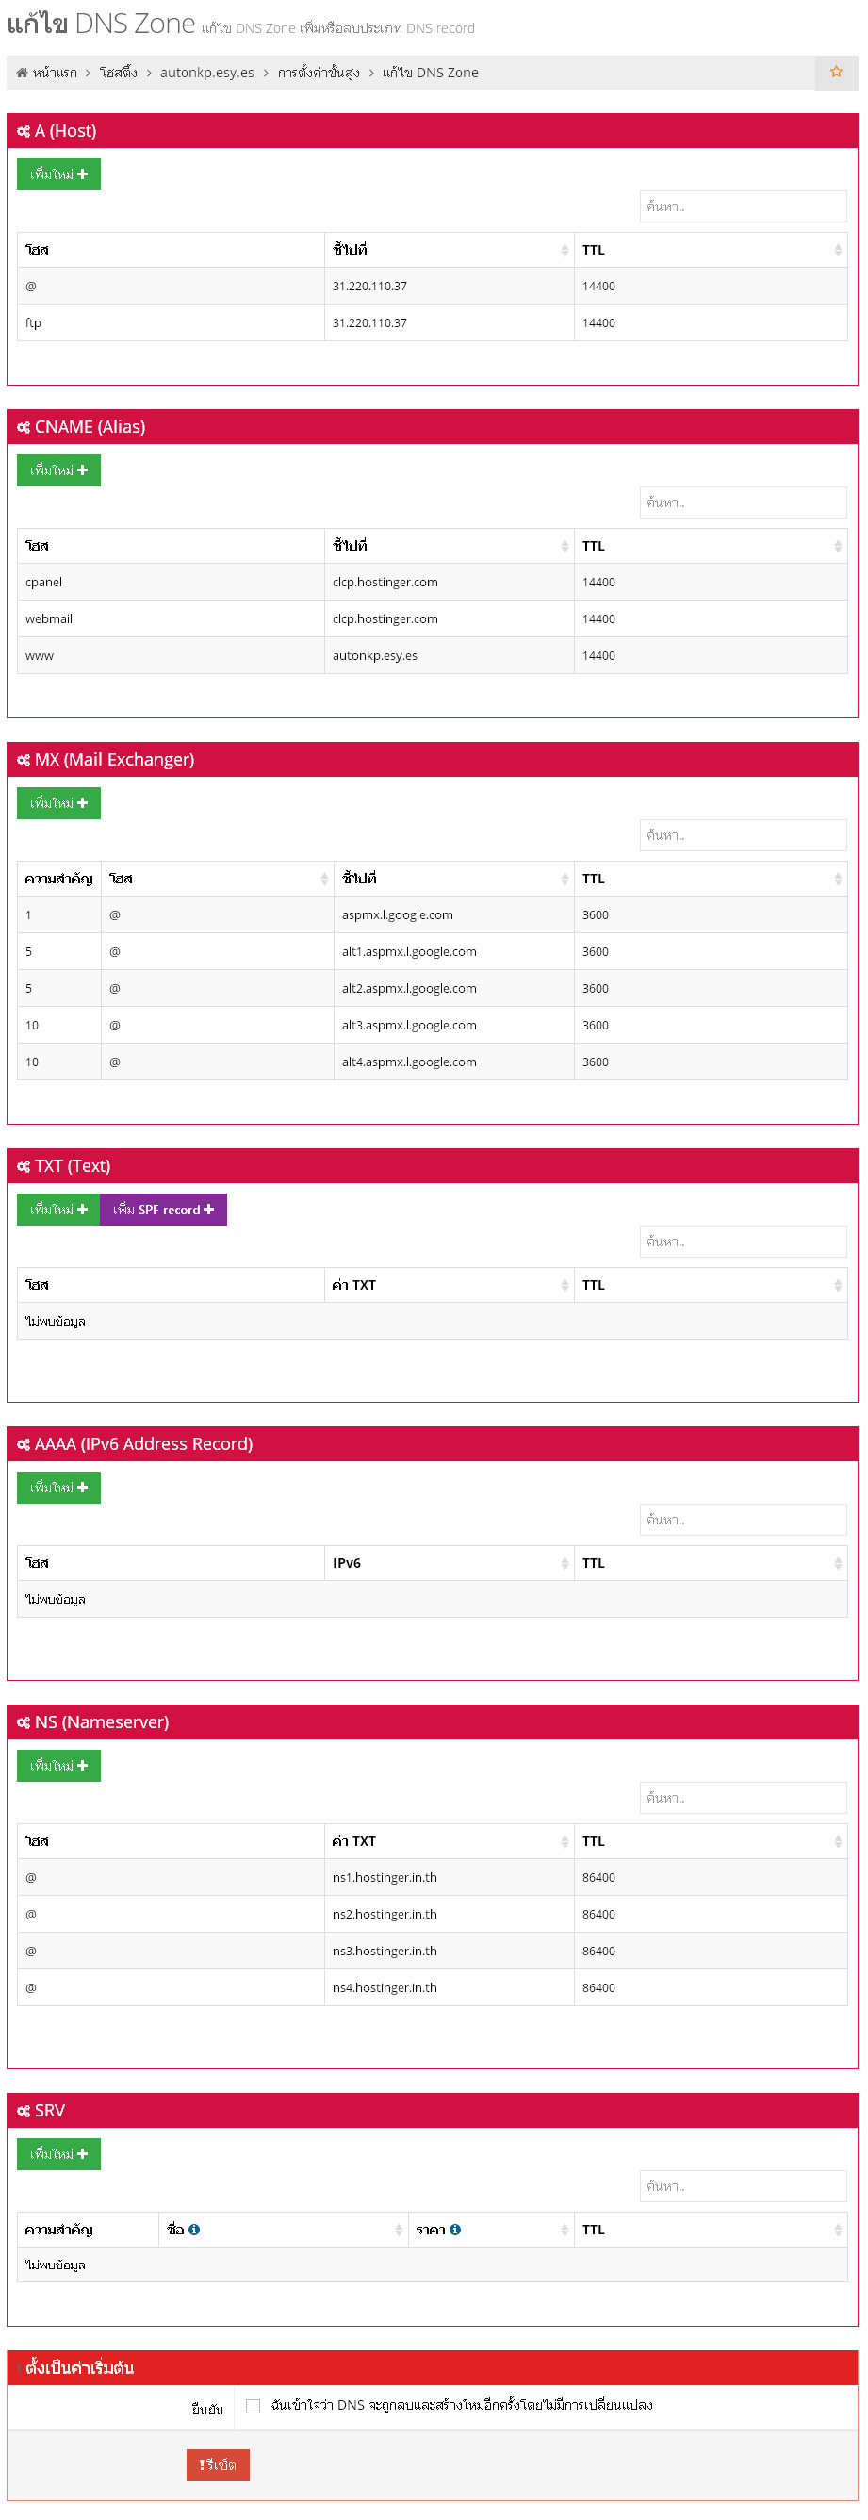This screenshot has width=868, height=2520.
Task: Sort NS table by TTL column
Action: click(837, 1842)
